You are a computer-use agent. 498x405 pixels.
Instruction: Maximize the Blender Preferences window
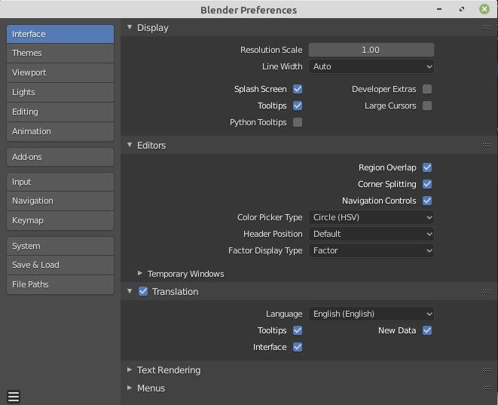tap(462, 9)
